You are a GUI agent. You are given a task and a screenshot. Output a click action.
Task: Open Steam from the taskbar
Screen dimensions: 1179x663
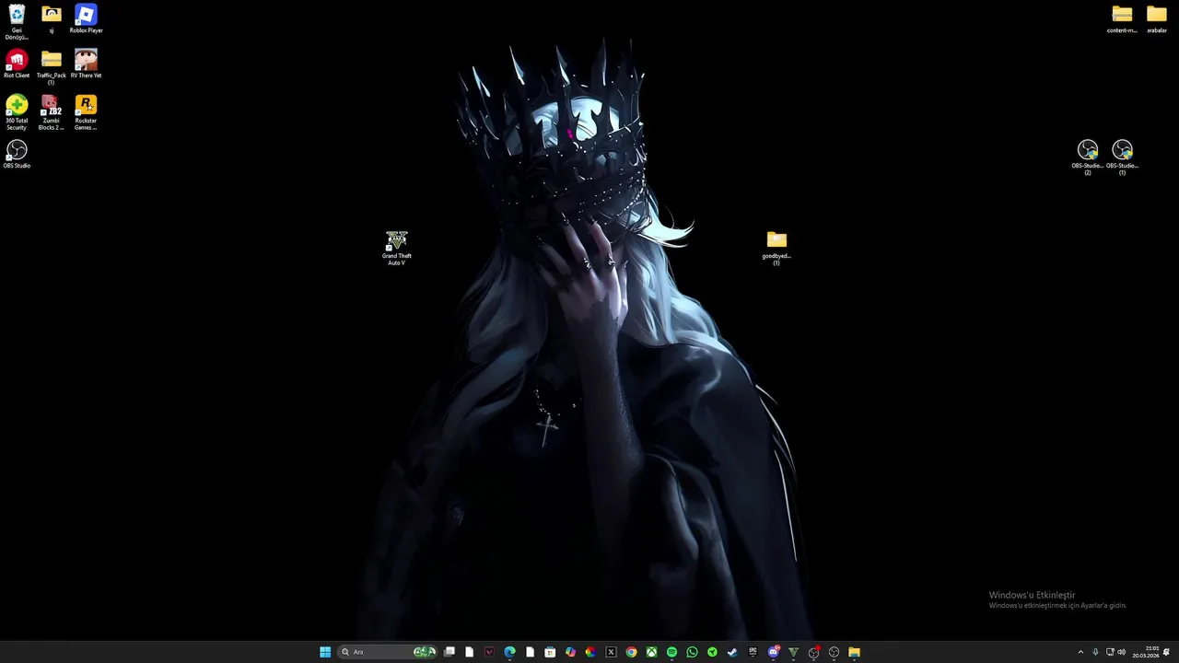[x=732, y=652]
